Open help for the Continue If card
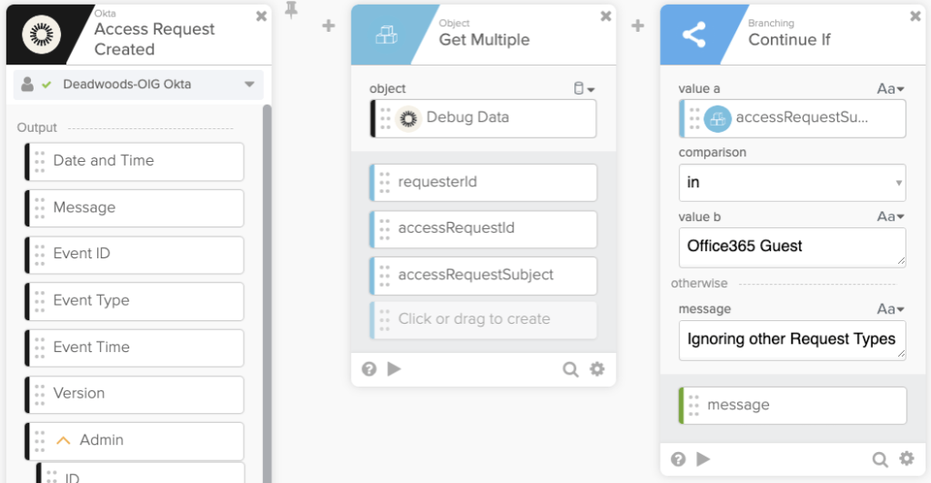This screenshot has width=931, height=483. [678, 458]
